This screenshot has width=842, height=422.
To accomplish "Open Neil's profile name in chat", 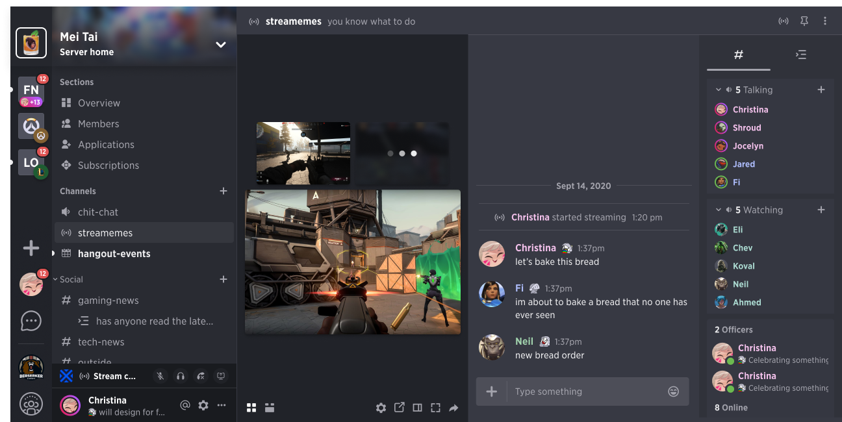I will click(x=524, y=341).
